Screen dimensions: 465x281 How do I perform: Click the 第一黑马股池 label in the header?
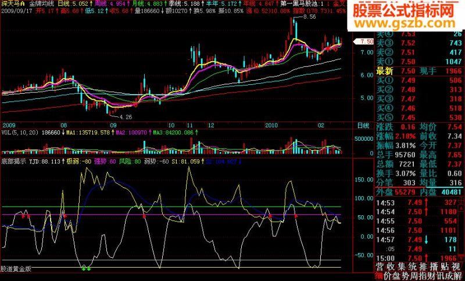click(x=298, y=4)
